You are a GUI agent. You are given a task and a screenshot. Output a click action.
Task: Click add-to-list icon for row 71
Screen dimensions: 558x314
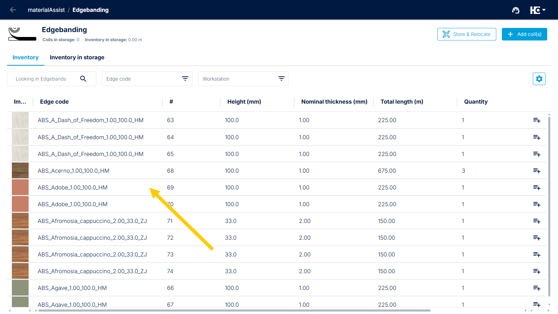[537, 221]
